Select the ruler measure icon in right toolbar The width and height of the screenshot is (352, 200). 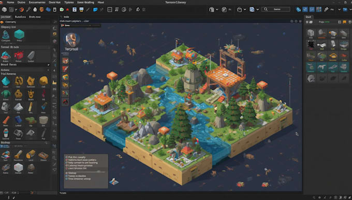326,9
